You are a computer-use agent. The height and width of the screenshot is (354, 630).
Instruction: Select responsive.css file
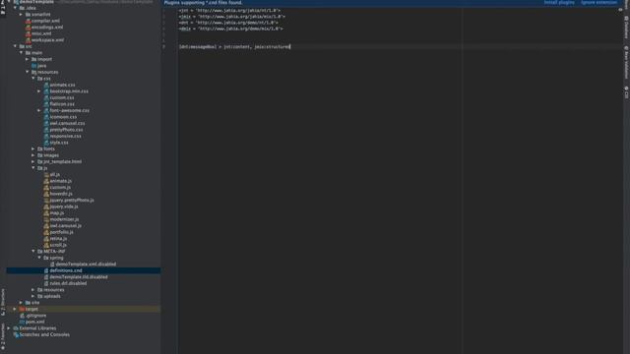pyautogui.click(x=66, y=137)
